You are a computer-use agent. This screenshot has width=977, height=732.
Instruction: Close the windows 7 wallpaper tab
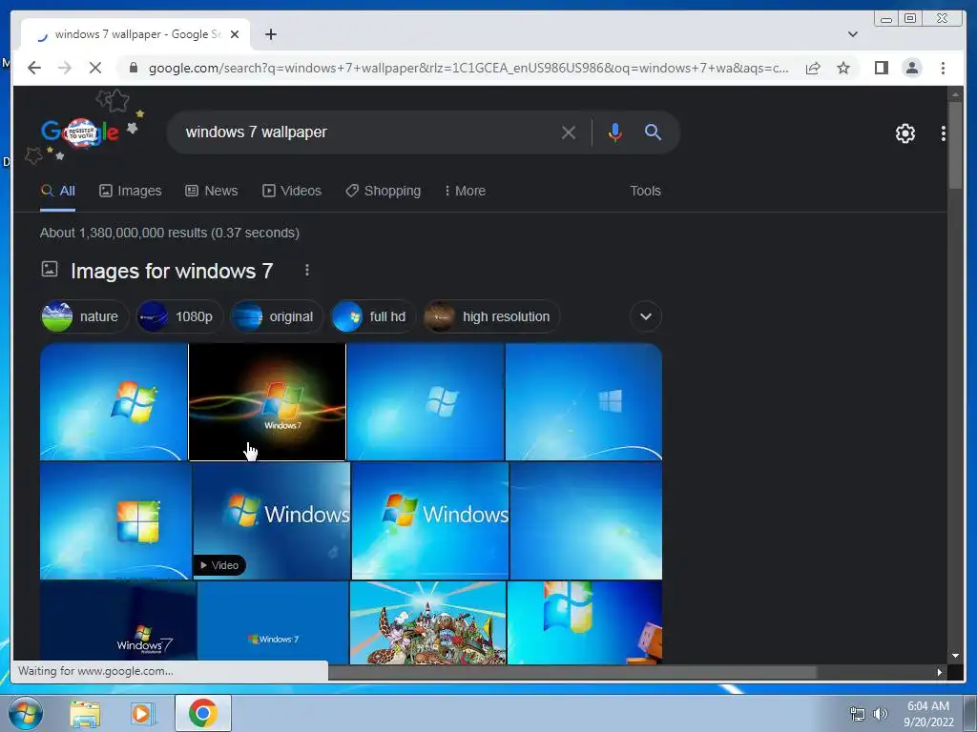coord(235,34)
